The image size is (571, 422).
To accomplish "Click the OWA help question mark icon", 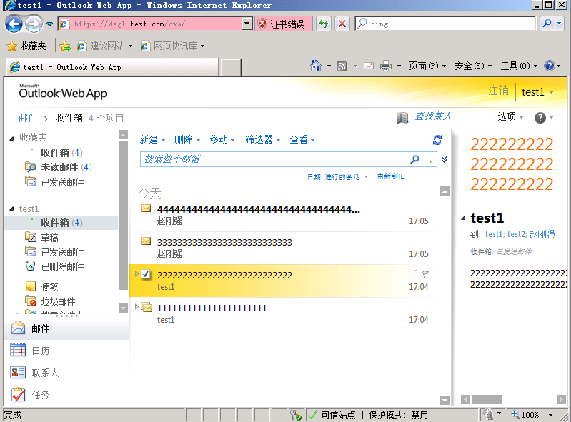I will point(540,118).
